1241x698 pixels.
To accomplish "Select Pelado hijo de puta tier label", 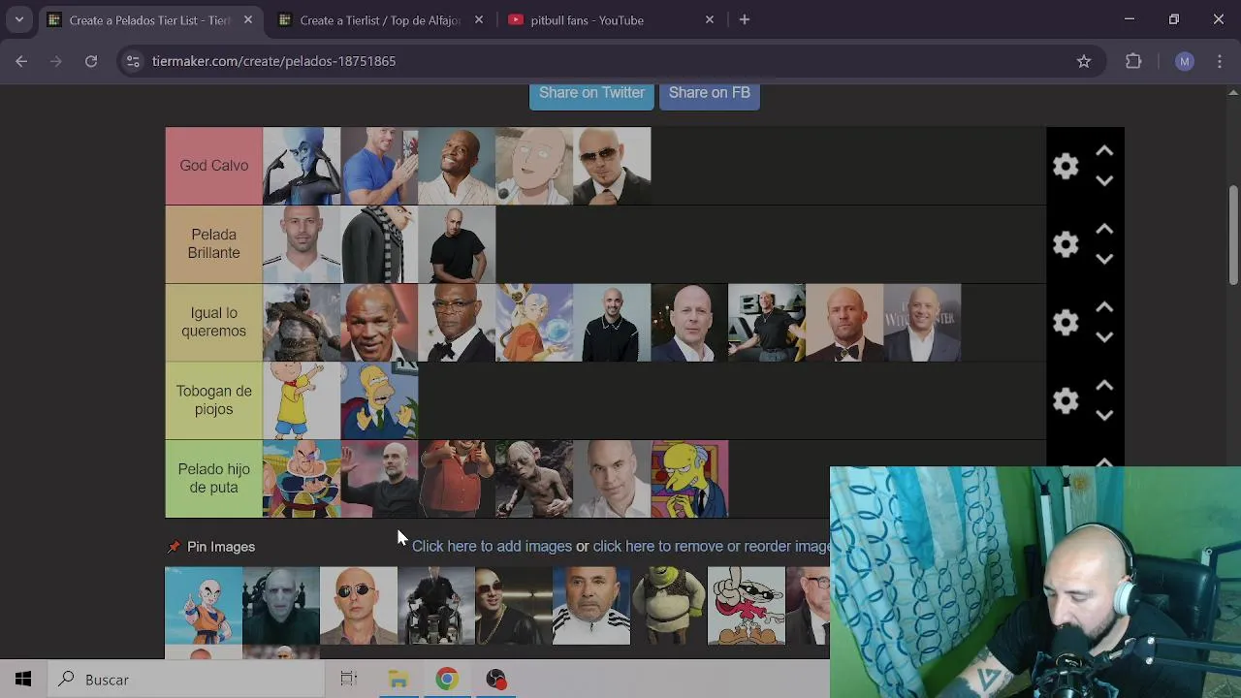I will tap(213, 479).
